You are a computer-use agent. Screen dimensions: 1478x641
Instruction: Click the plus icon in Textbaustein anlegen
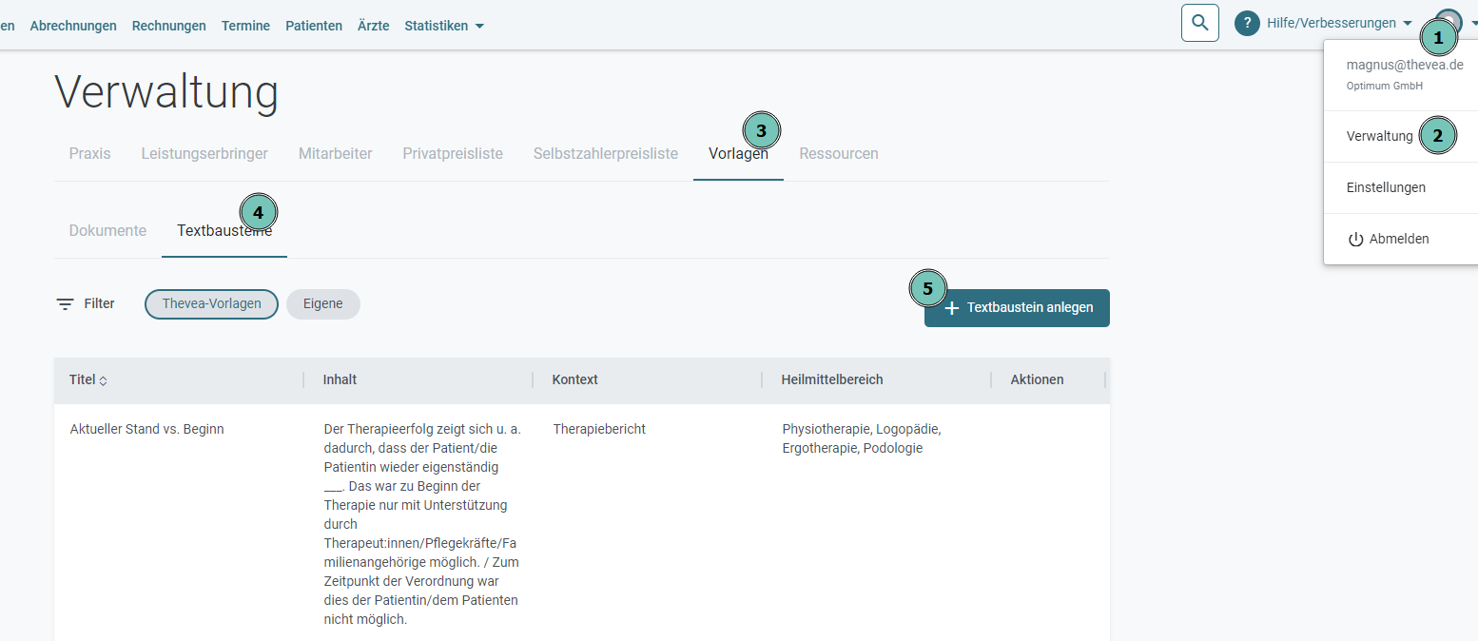[951, 308]
